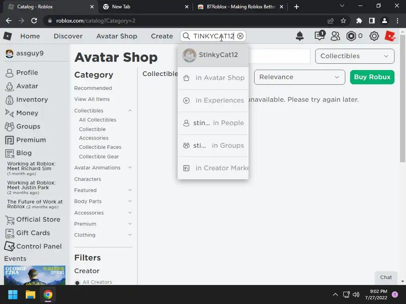
Task: Open the settings gear icon
Action: click(374, 36)
